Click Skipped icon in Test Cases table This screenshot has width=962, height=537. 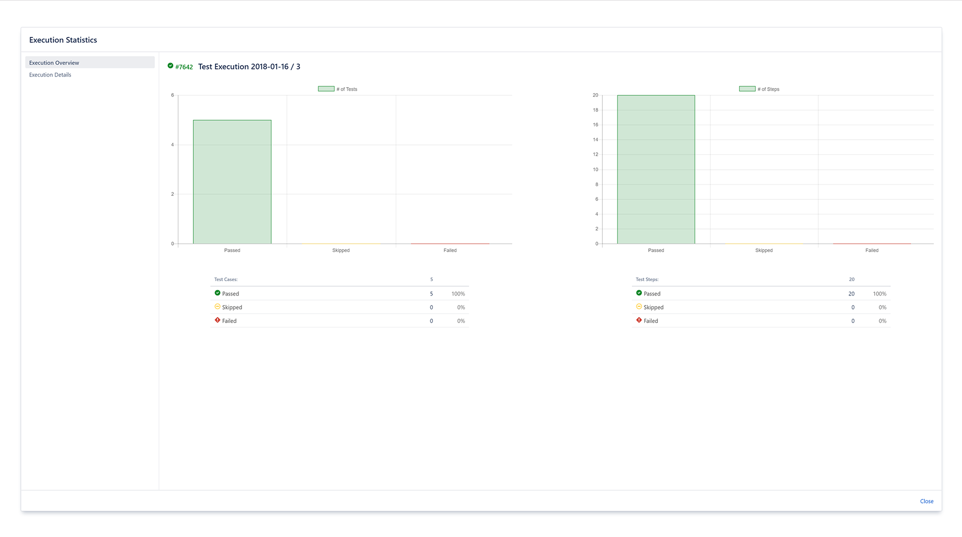(217, 307)
